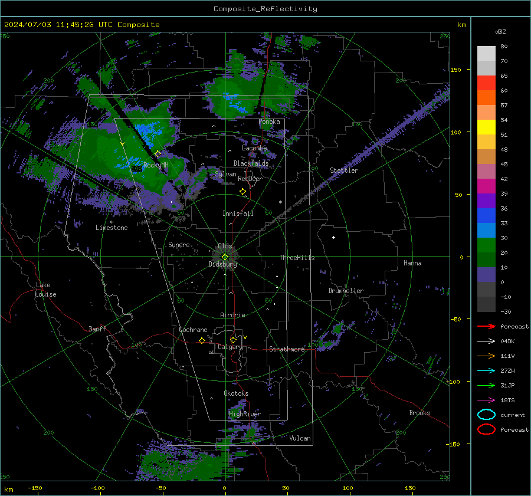Viewport: 531px width, 496px height.
Task: Click the Lacombe city label
Action: pyautogui.click(x=254, y=148)
